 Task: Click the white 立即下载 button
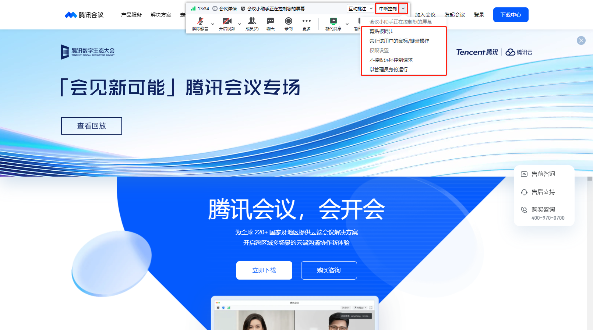(264, 270)
